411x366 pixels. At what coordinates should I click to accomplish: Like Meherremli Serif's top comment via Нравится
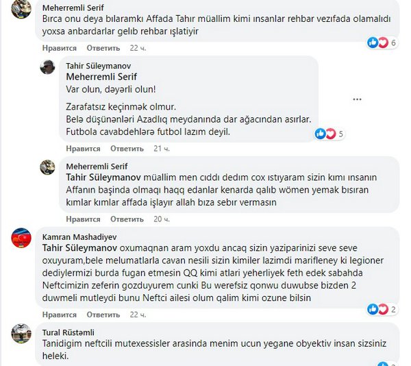click(60, 48)
